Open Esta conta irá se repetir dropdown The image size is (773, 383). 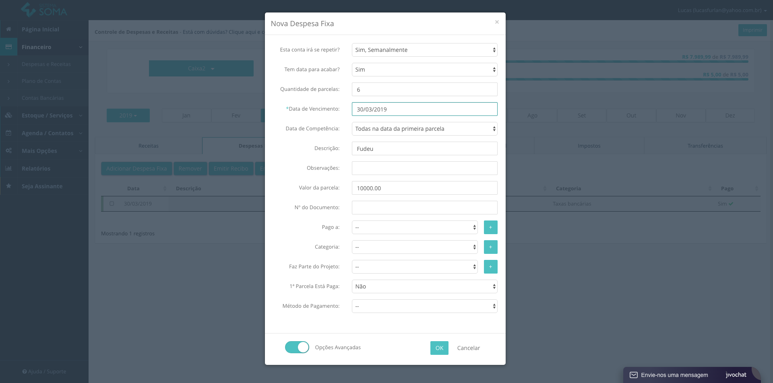pyautogui.click(x=425, y=50)
